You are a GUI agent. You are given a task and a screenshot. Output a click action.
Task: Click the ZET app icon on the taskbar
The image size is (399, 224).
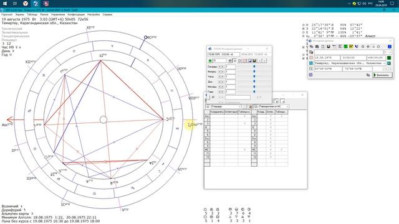tap(36, 4)
